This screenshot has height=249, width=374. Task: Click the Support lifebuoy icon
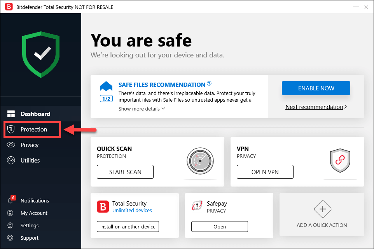click(x=10, y=238)
